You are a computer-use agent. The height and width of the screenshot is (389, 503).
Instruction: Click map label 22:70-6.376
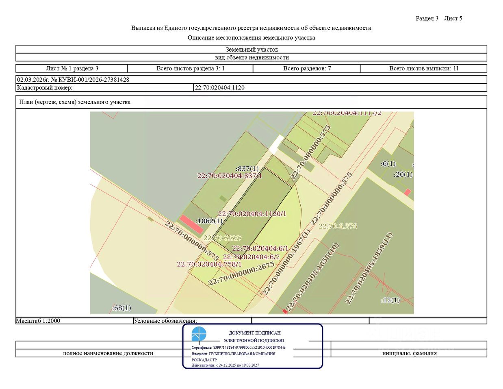338,226
